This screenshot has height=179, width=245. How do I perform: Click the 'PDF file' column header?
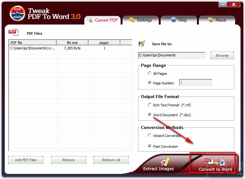pyautogui.click(x=32, y=43)
